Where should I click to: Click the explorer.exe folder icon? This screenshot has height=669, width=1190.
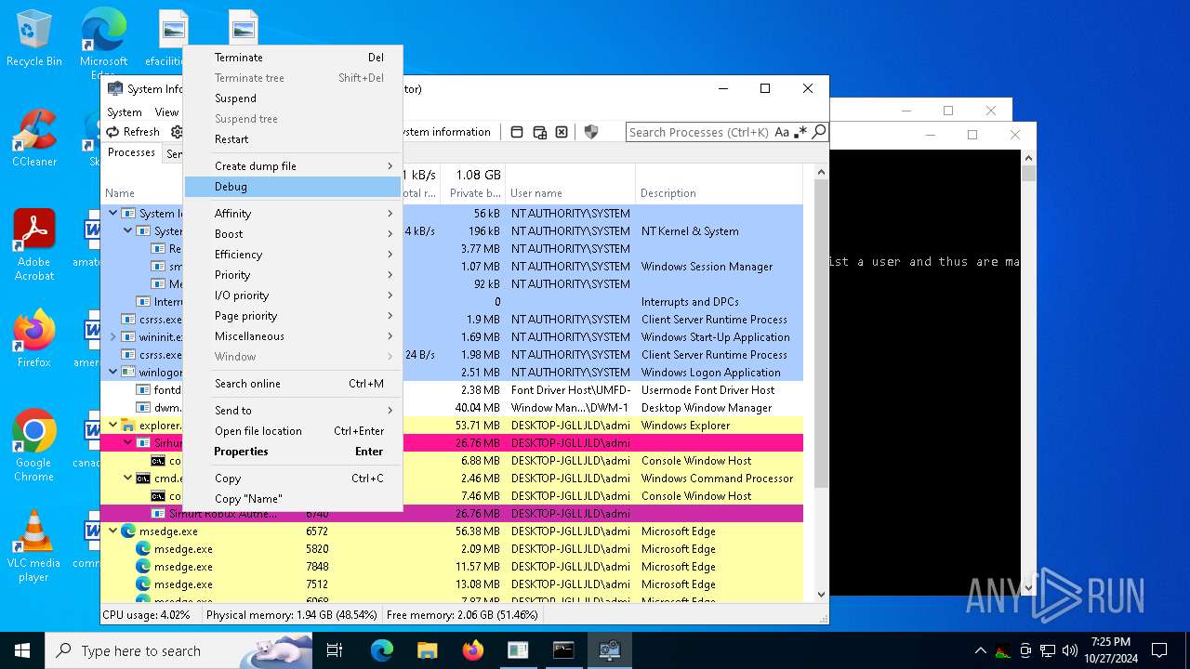127,426
